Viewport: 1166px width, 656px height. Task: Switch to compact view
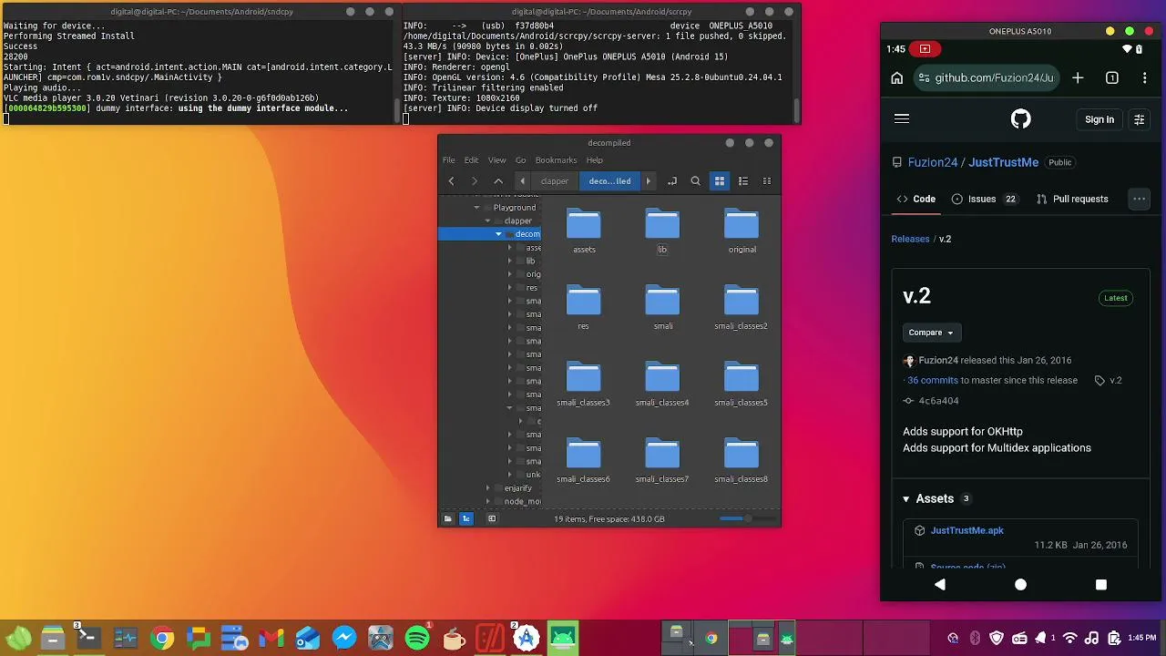coord(767,181)
